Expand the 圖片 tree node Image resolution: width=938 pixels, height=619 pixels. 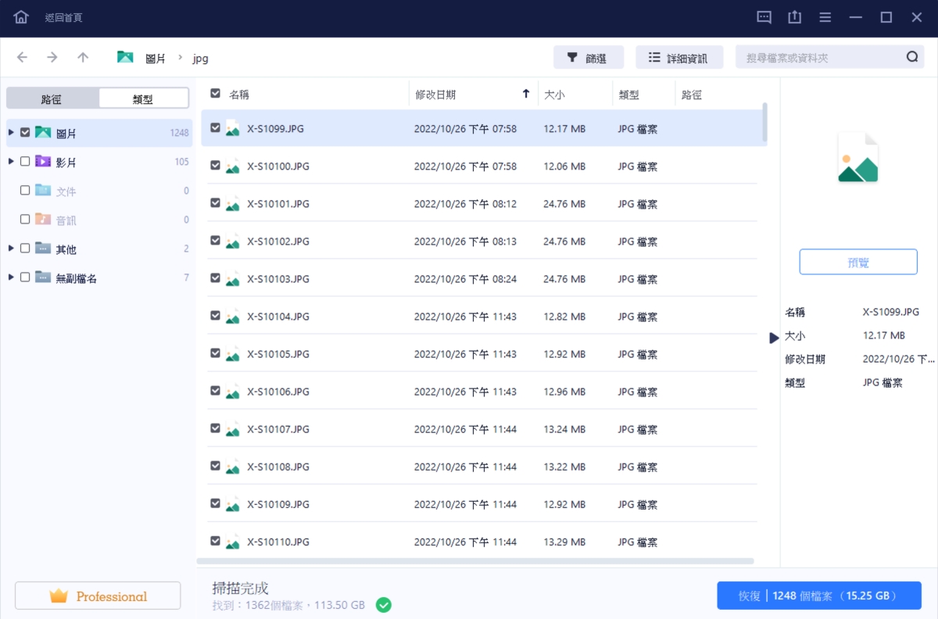click(x=11, y=132)
